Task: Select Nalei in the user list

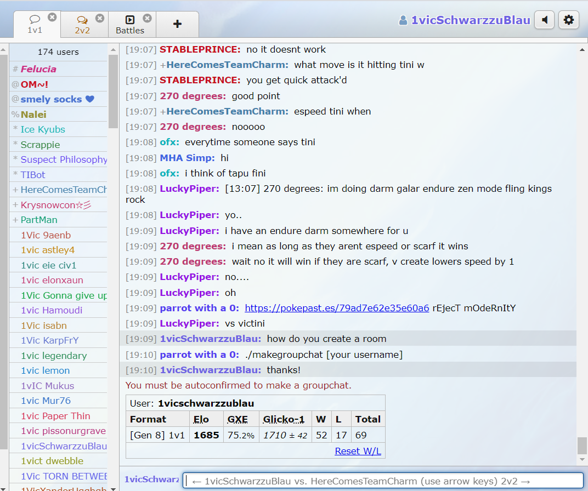Action: [58, 114]
